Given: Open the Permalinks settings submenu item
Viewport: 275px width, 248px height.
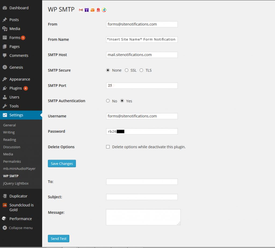Looking at the screenshot, I should tap(12, 162).
